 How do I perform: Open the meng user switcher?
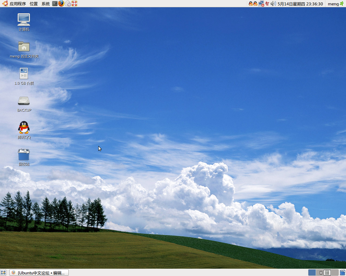click(336, 4)
